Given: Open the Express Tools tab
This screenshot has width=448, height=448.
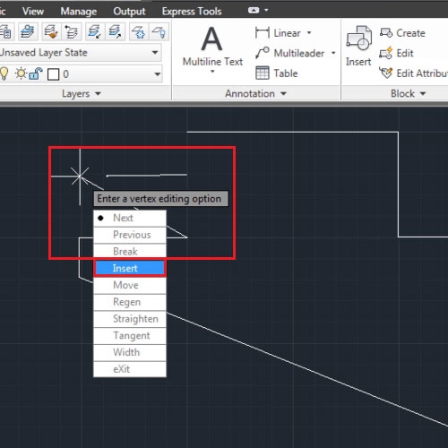Looking at the screenshot, I should (192, 11).
